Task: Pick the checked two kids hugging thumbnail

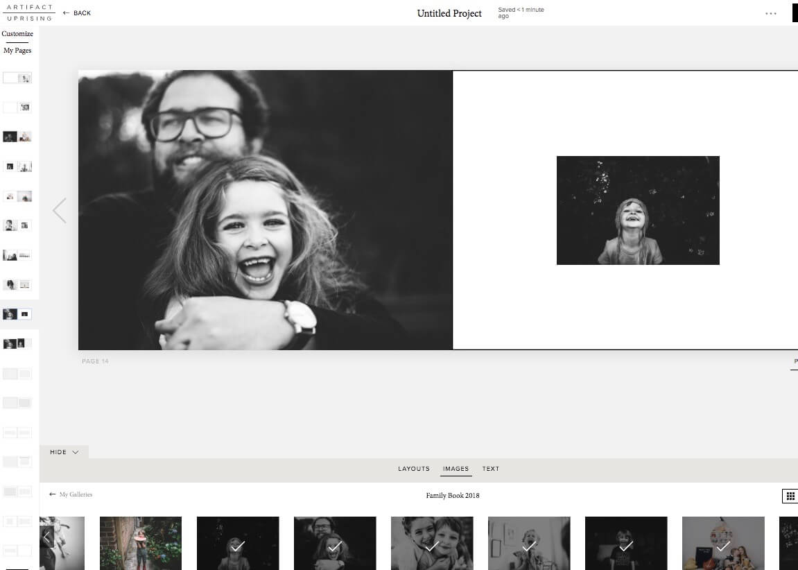Action: click(432, 543)
